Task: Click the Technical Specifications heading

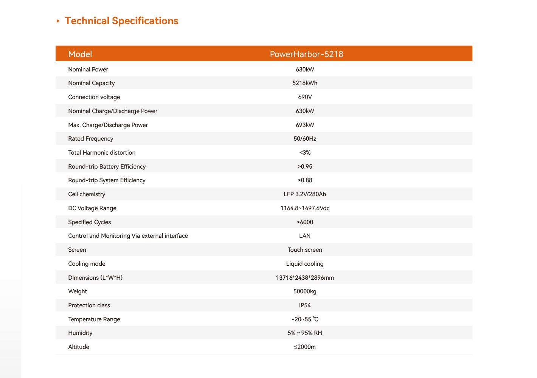Action: [x=121, y=21]
